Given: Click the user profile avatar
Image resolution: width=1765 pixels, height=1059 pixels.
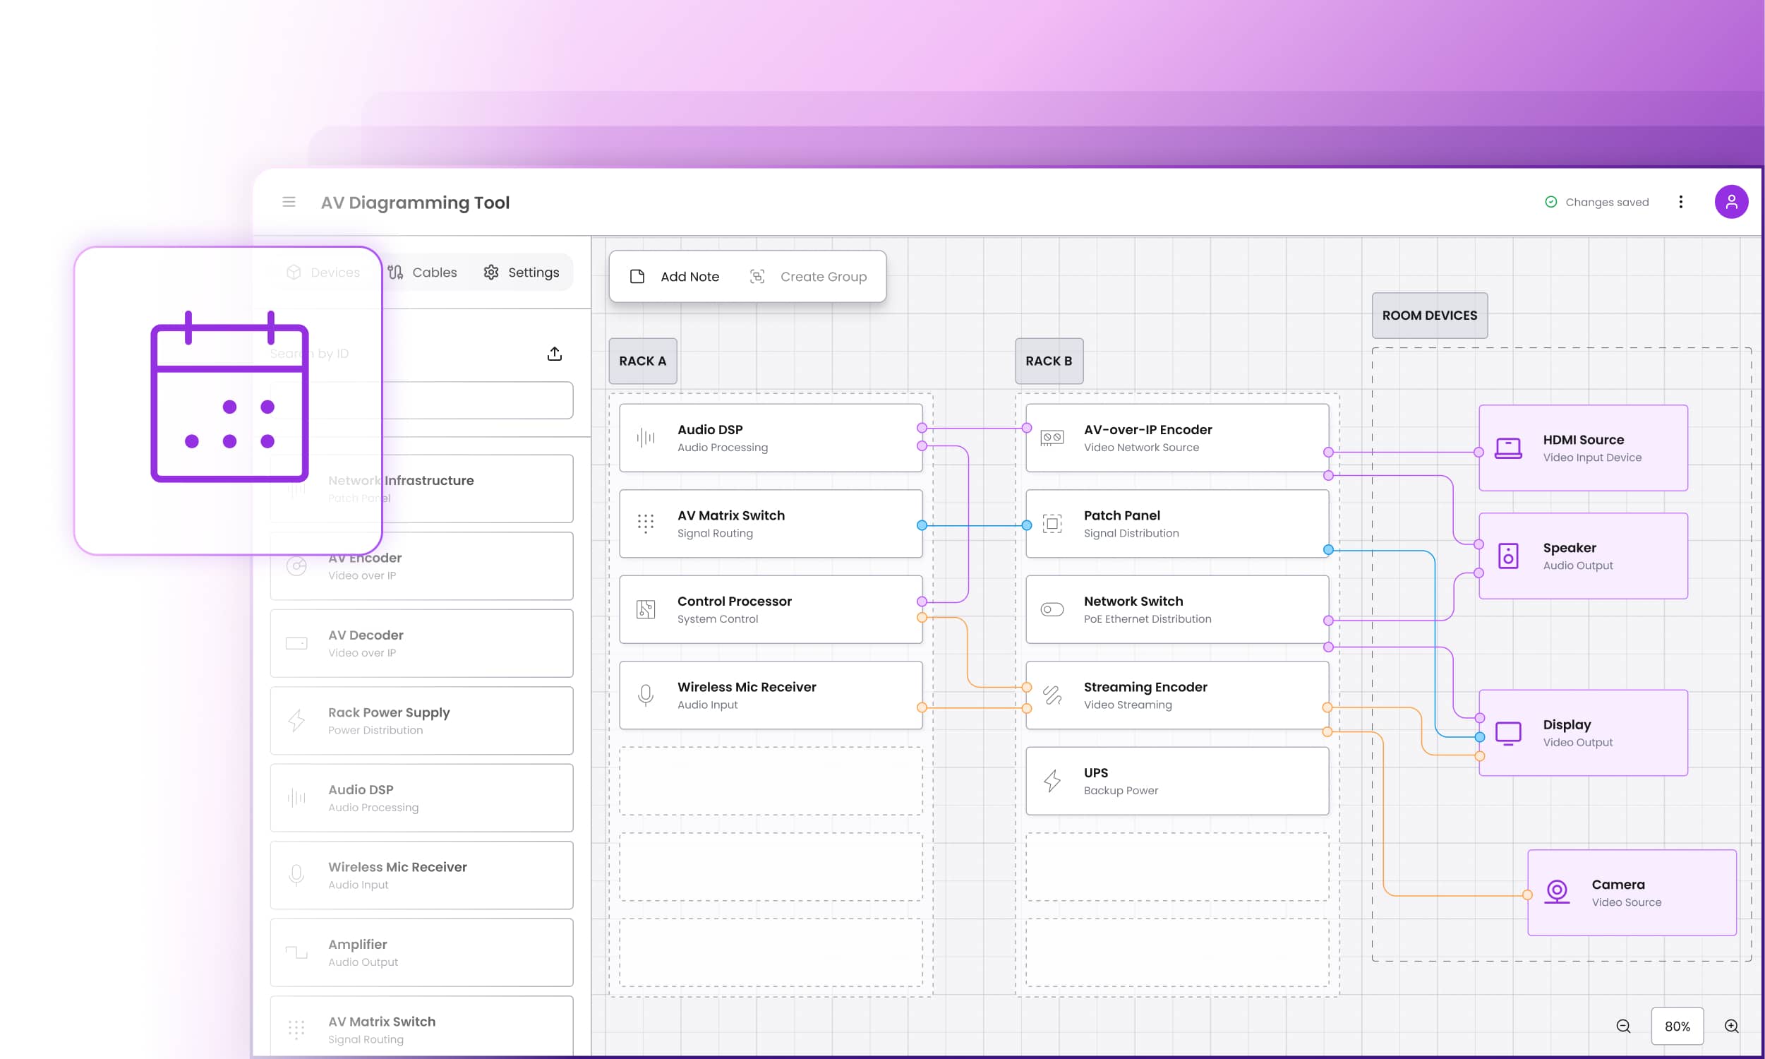Looking at the screenshot, I should (x=1730, y=202).
